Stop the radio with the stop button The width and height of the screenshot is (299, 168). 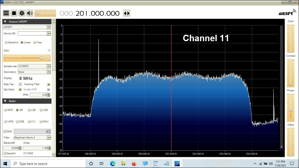click(x=14, y=13)
